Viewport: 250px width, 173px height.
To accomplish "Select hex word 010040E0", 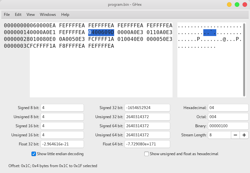I will click(x=130, y=39).
